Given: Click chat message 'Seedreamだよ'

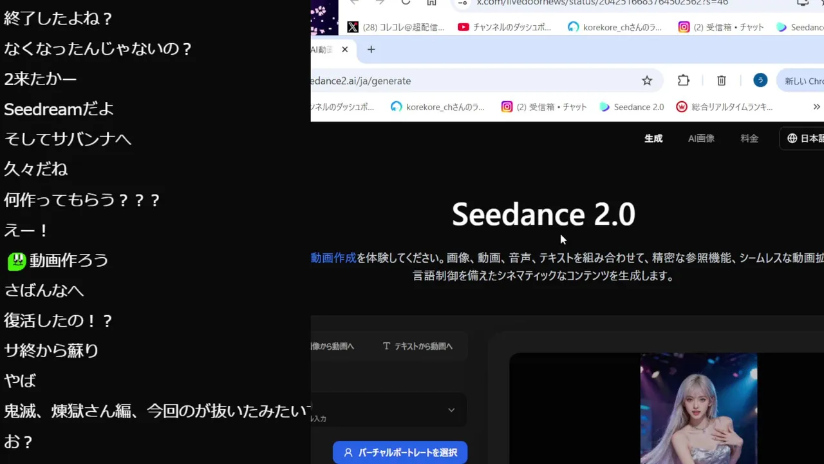Looking at the screenshot, I should pos(59,109).
